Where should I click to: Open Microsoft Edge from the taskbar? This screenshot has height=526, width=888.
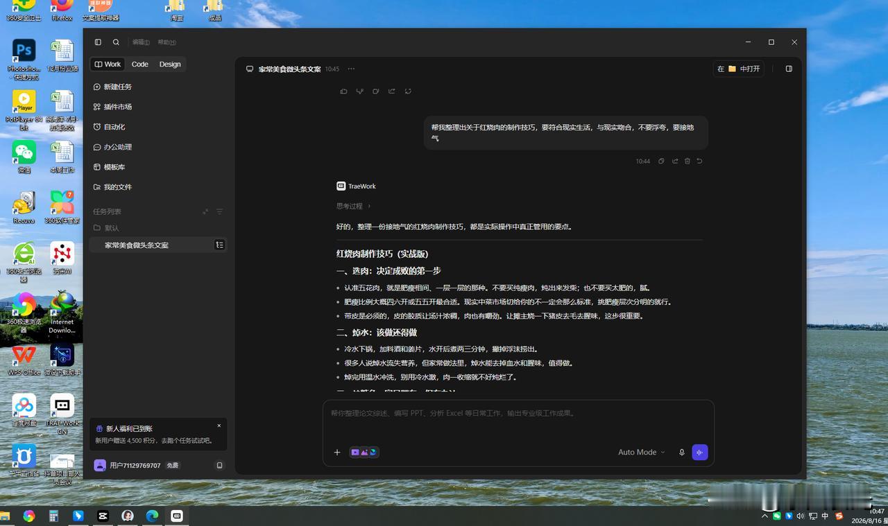[x=153, y=516]
